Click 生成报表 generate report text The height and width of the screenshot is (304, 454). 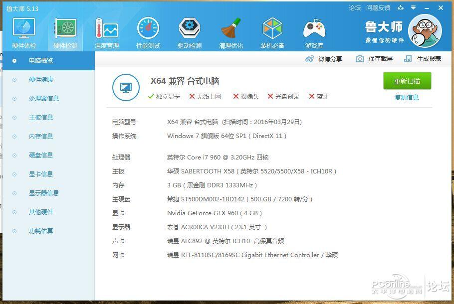[x=429, y=59]
